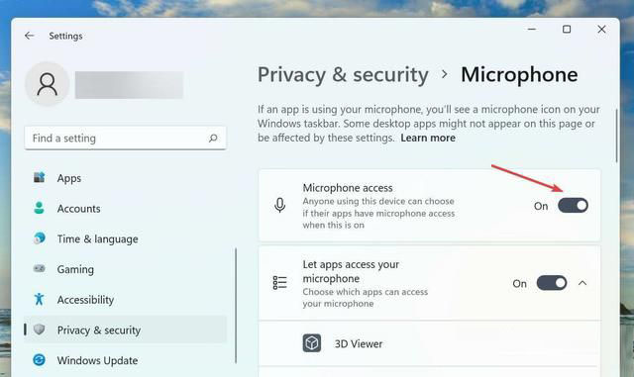The height and width of the screenshot is (377, 634).
Task: Click the search magnifier icon
Action: coord(213,139)
